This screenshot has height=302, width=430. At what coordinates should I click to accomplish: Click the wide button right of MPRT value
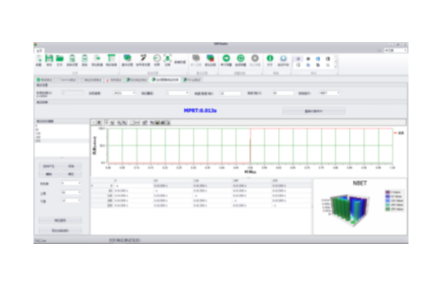(x=314, y=111)
